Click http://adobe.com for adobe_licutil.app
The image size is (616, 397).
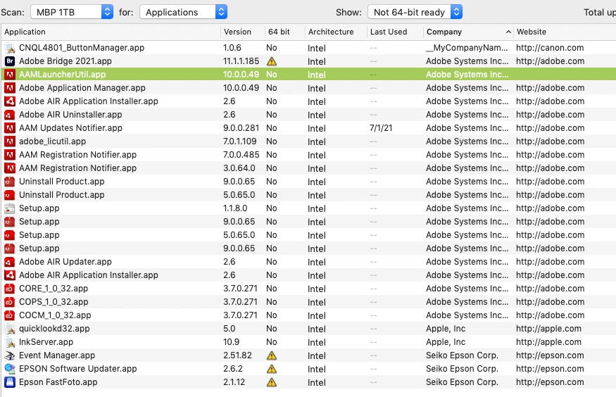550,141
